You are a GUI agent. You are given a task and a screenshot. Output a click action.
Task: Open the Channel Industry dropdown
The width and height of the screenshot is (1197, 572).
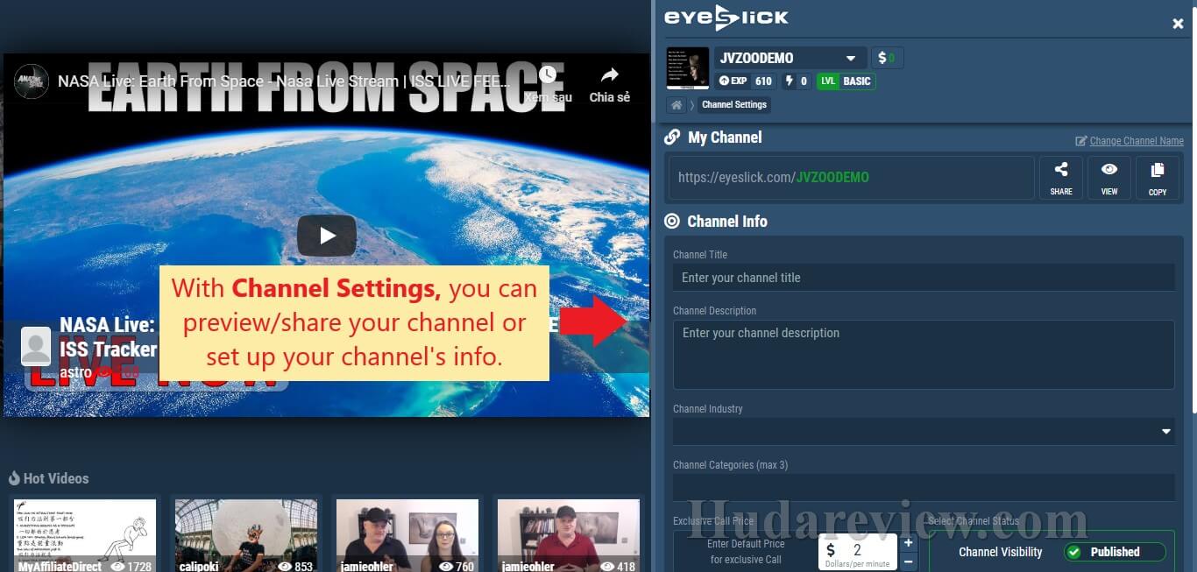pyautogui.click(x=924, y=431)
